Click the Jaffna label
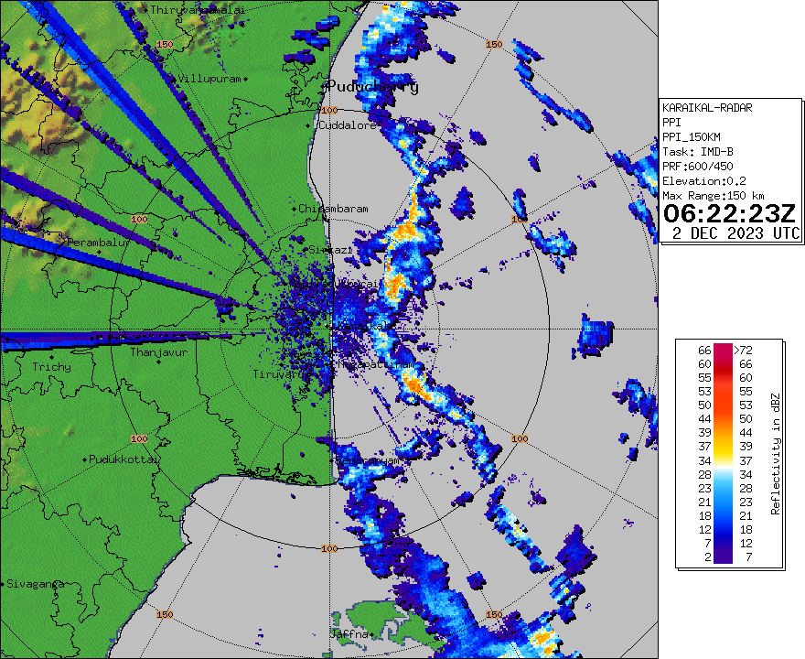 click(349, 634)
